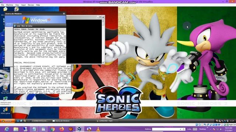Click the host network tray icon
Image resolution: width=236 pixels, height=132 pixels.
[x=218, y=129]
